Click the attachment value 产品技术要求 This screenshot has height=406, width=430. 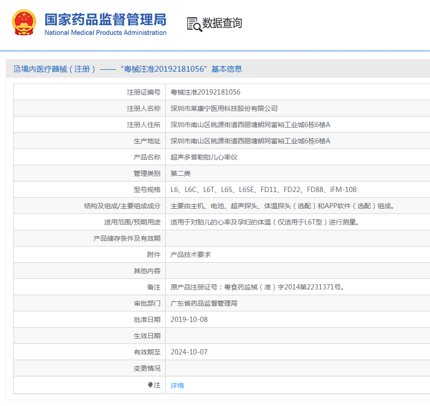(x=191, y=255)
